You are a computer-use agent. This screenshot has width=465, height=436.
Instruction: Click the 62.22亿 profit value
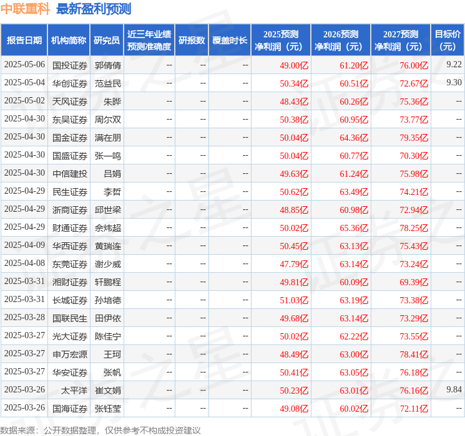pyautogui.click(x=354, y=336)
